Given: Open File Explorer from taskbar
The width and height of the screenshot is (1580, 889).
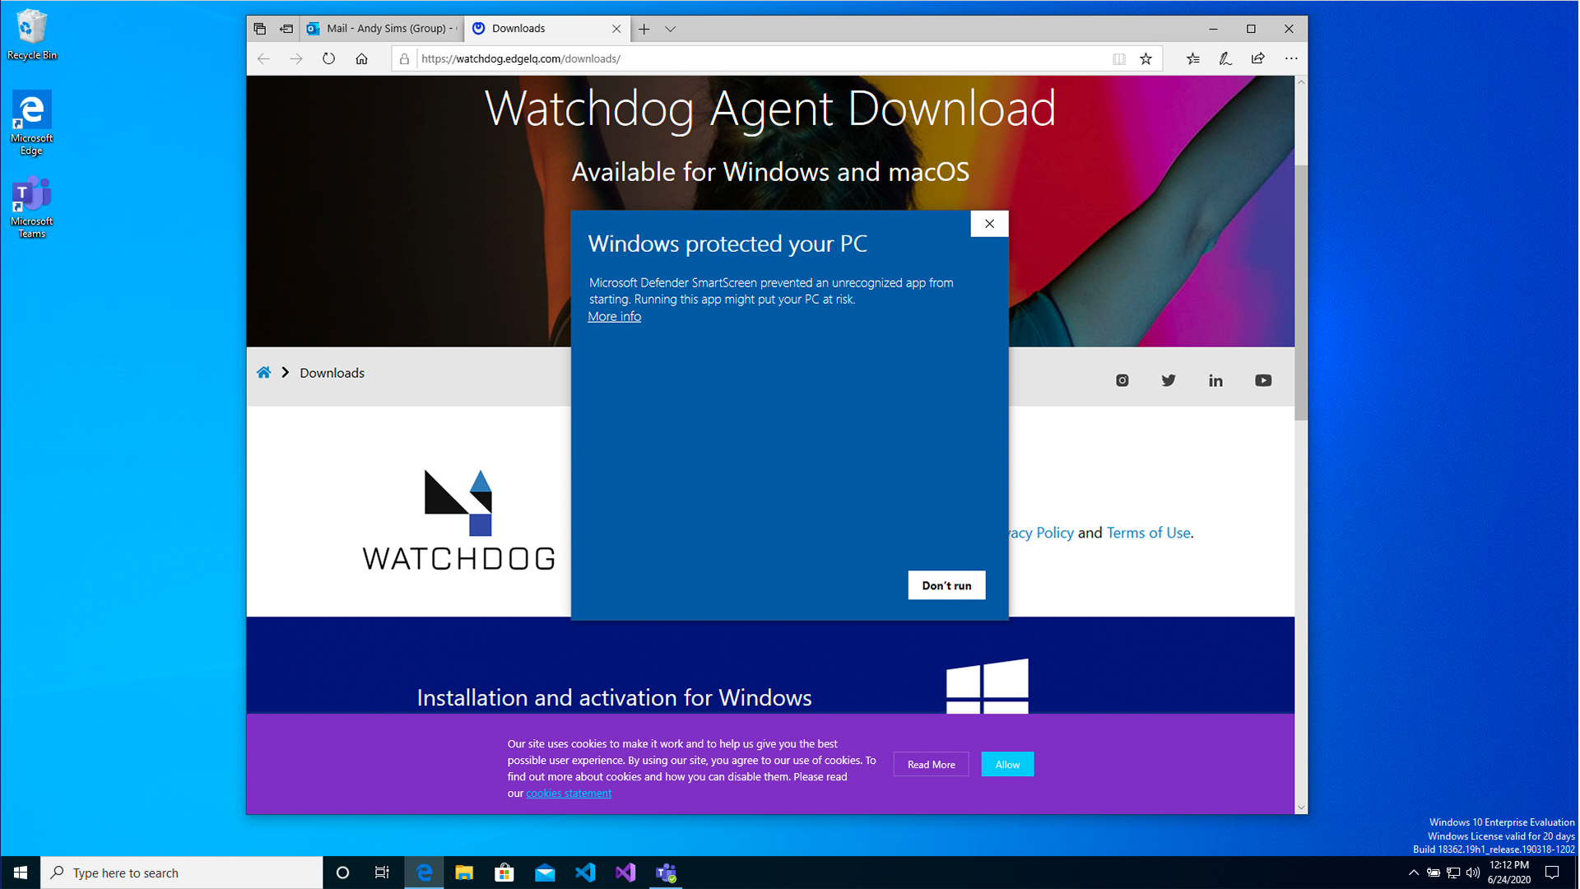Looking at the screenshot, I should [464, 873].
